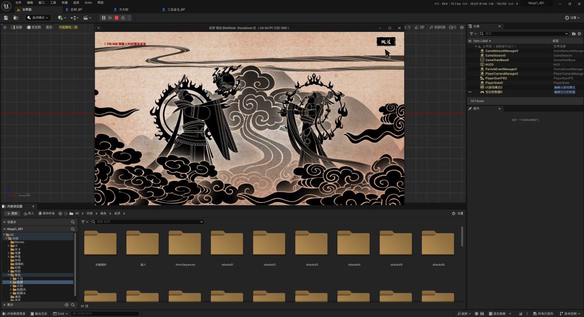Click the Unreal Engine logo icon
The image size is (584, 317).
point(6,6)
